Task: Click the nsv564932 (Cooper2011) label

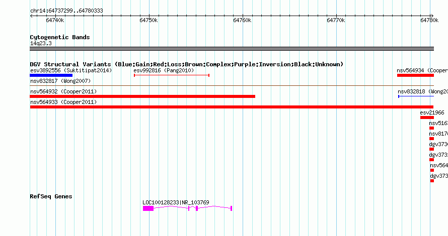Action: tap(63, 91)
